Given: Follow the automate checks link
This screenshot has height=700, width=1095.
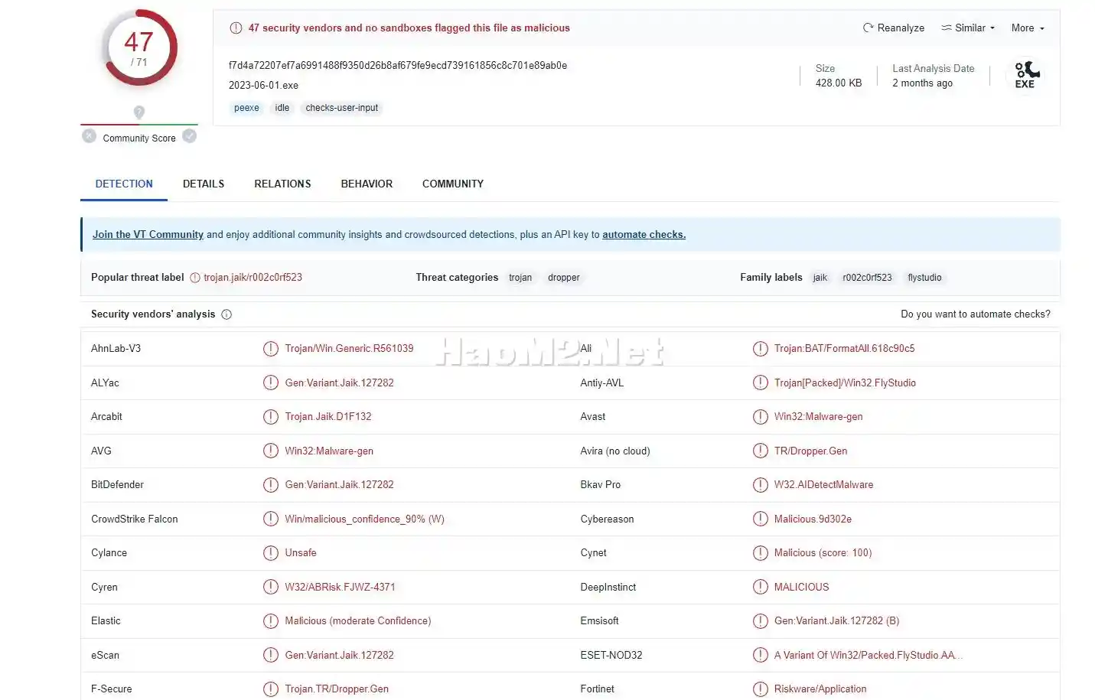Looking at the screenshot, I should coord(644,235).
